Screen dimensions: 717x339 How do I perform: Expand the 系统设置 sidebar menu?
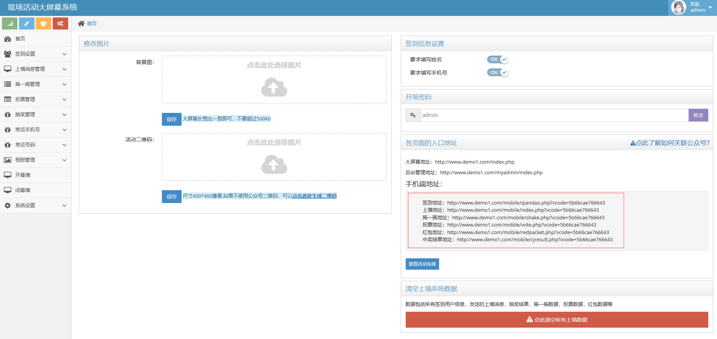pyautogui.click(x=35, y=205)
